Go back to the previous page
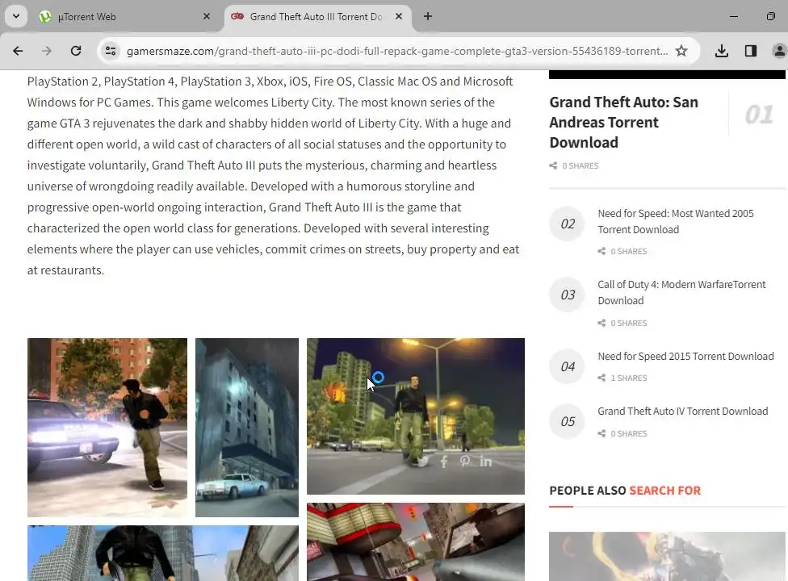This screenshot has width=788, height=581. pos(18,51)
